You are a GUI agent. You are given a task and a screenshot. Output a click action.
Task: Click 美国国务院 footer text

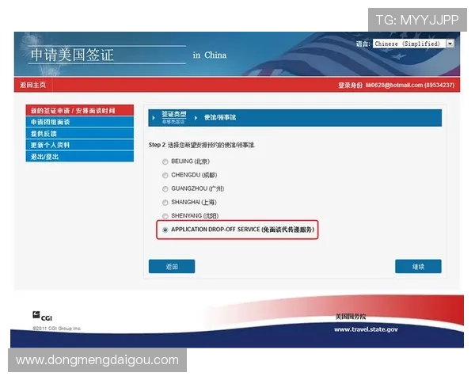coord(351,317)
